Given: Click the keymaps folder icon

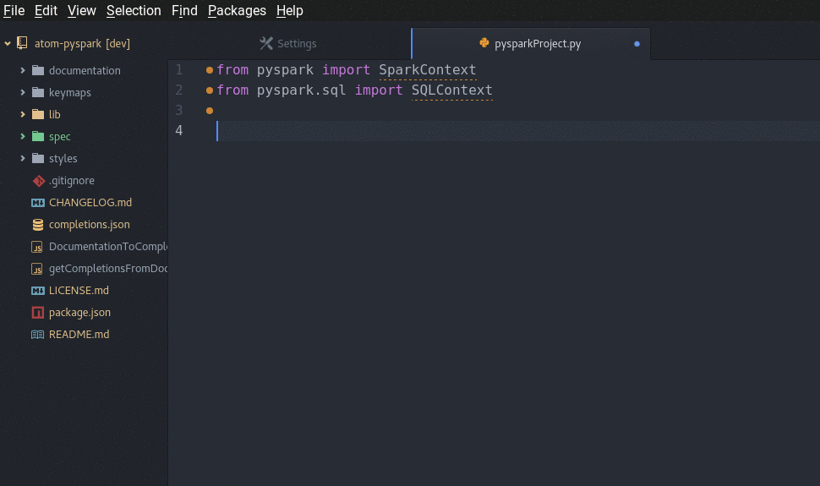Looking at the screenshot, I should [38, 92].
